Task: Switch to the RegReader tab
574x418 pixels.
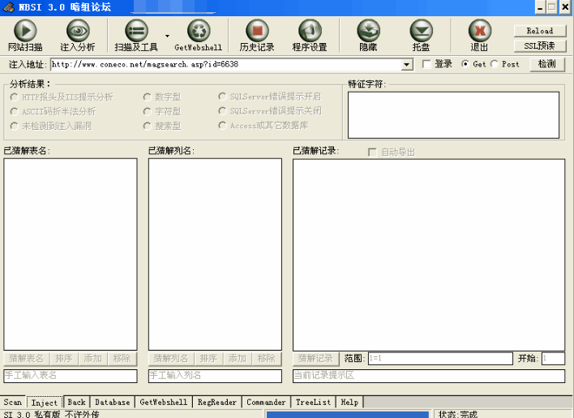Action: 217,403
